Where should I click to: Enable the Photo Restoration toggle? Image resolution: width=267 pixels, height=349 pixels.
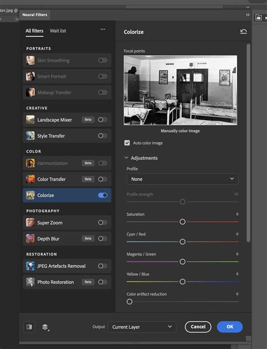click(x=103, y=282)
